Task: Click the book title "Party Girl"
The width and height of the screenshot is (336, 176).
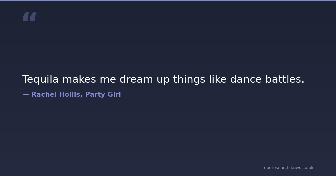Action: [103, 95]
